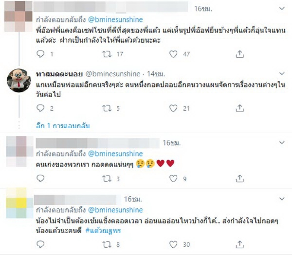Viewport: 292px width, 255px height.
Task: Retweet the tweet with 17 retweets
Action: tap(107, 54)
